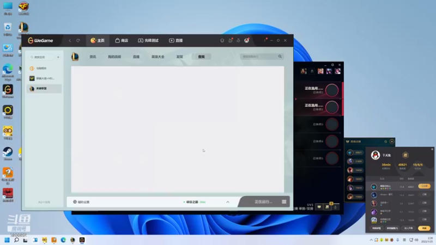Open the 英雄大全 sub-tab
Viewport: 436px width, 245px height.
click(158, 57)
